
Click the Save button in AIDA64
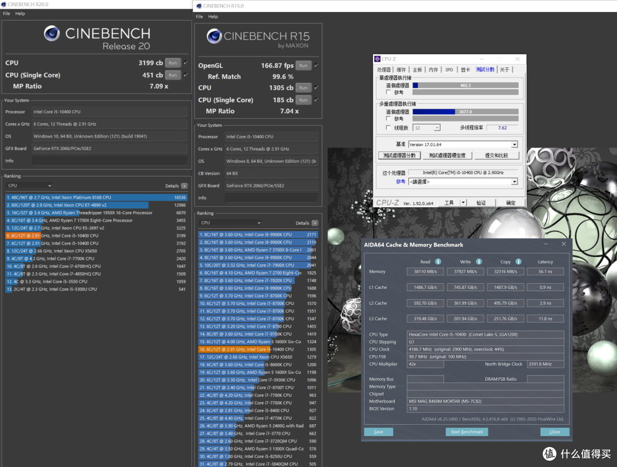[378, 432]
